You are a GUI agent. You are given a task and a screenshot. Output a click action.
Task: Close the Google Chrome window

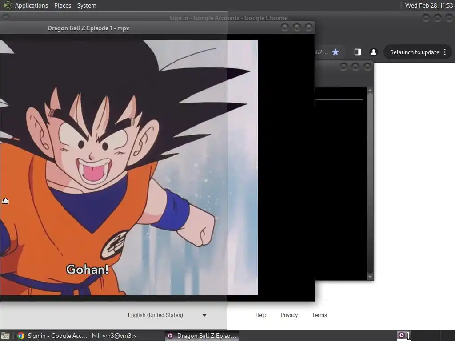449,18
